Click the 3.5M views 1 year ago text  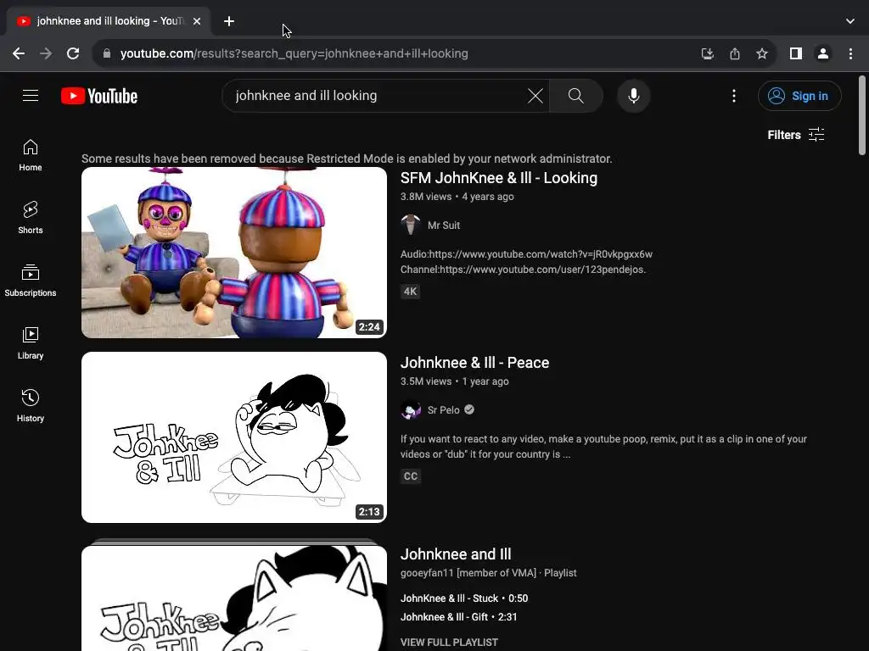[455, 381]
